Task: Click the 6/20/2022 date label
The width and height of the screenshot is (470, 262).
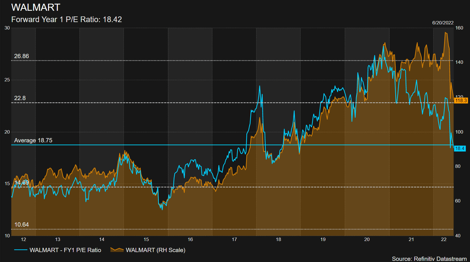Action: (x=443, y=23)
